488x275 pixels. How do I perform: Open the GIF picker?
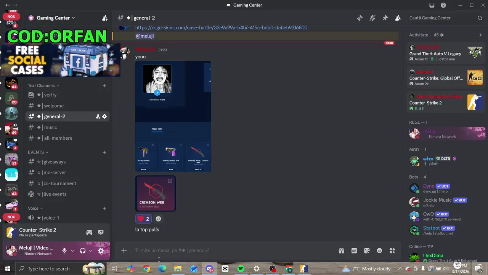click(x=354, y=251)
